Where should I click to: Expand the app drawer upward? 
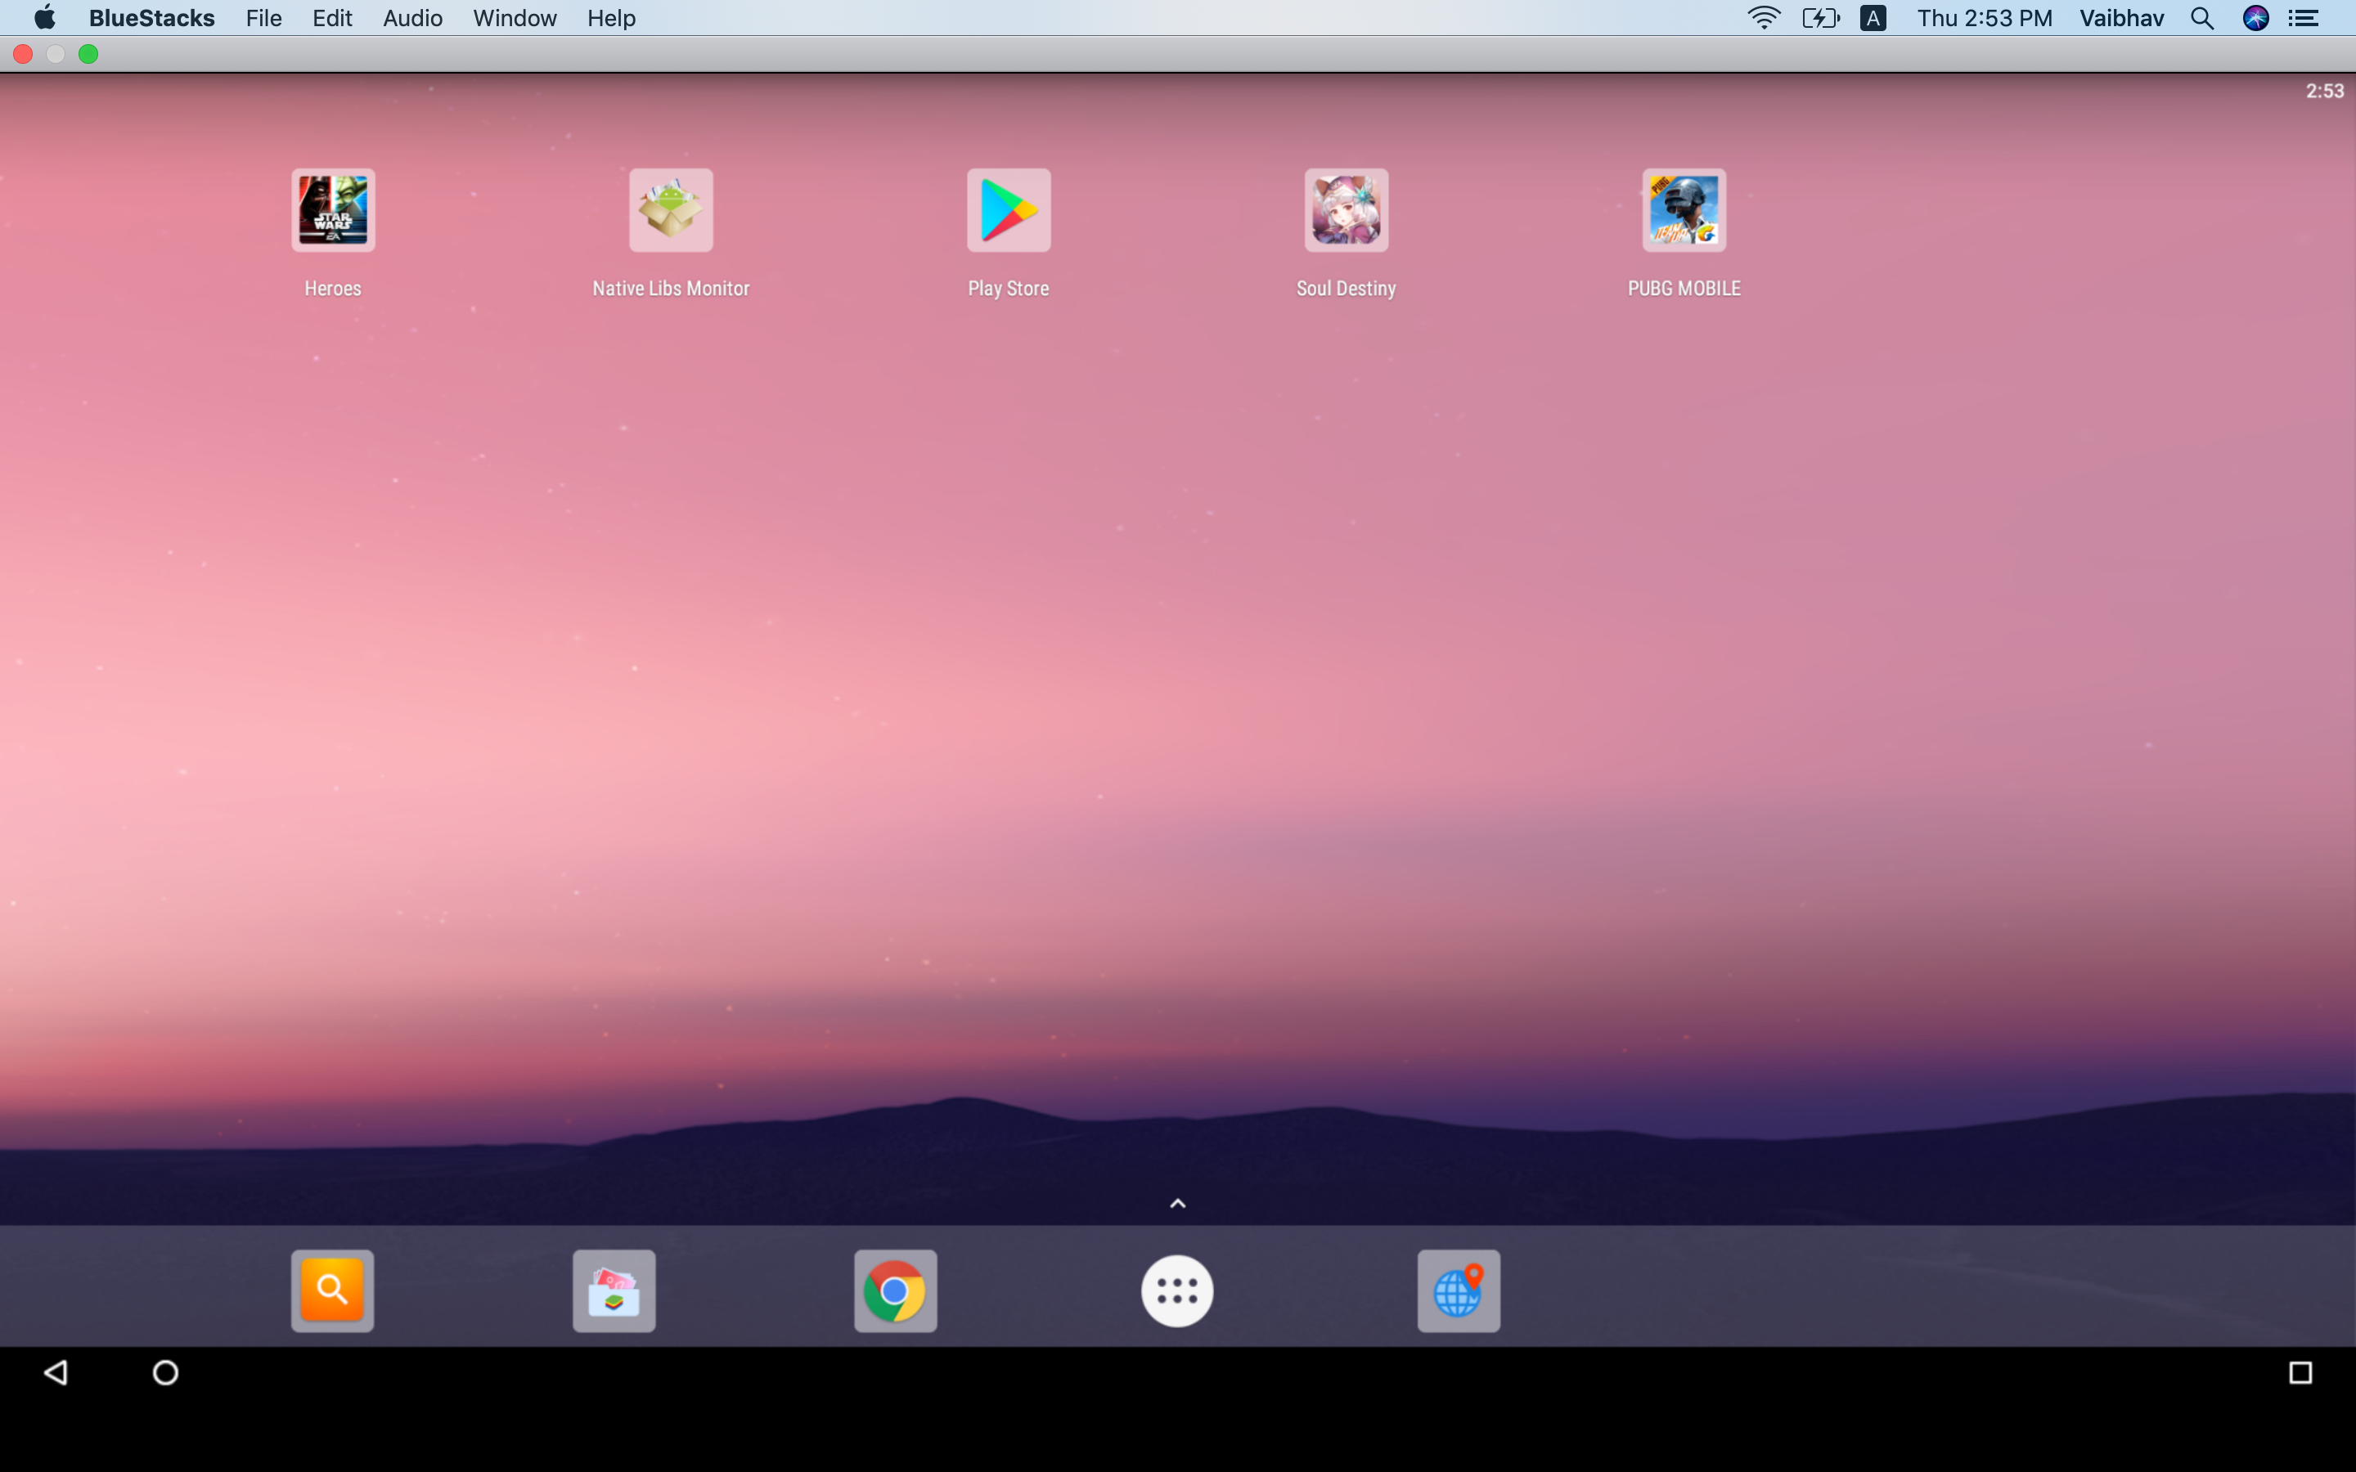1177,1202
